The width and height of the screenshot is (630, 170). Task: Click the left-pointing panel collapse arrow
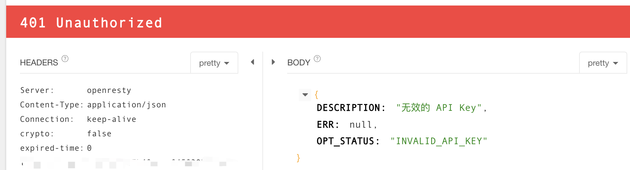pyautogui.click(x=253, y=62)
